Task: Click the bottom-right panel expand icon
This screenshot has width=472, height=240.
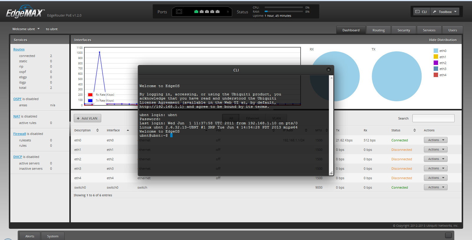Action: coord(448,235)
